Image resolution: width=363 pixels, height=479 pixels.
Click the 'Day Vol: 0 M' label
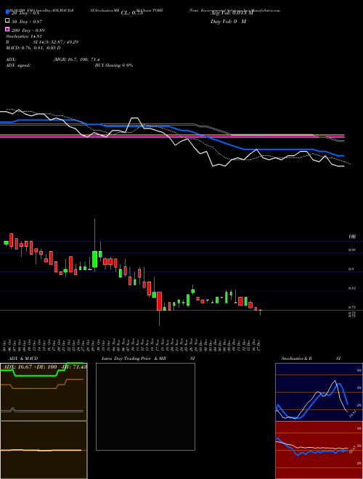(x=228, y=22)
